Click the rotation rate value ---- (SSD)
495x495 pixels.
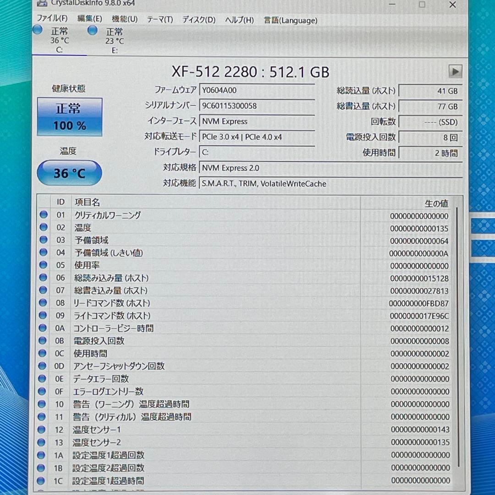[430, 122]
